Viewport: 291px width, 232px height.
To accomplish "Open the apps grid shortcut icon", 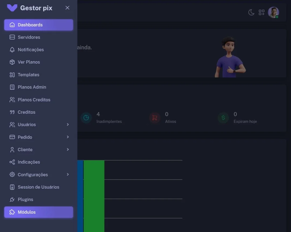I will [x=261, y=12].
